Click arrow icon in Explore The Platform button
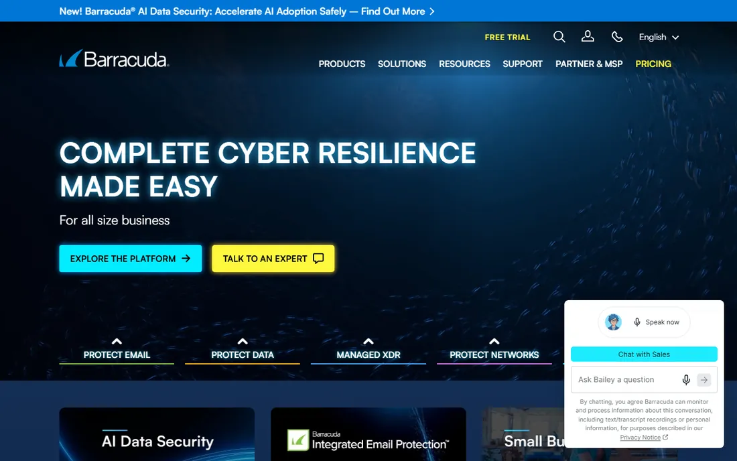 (x=186, y=259)
